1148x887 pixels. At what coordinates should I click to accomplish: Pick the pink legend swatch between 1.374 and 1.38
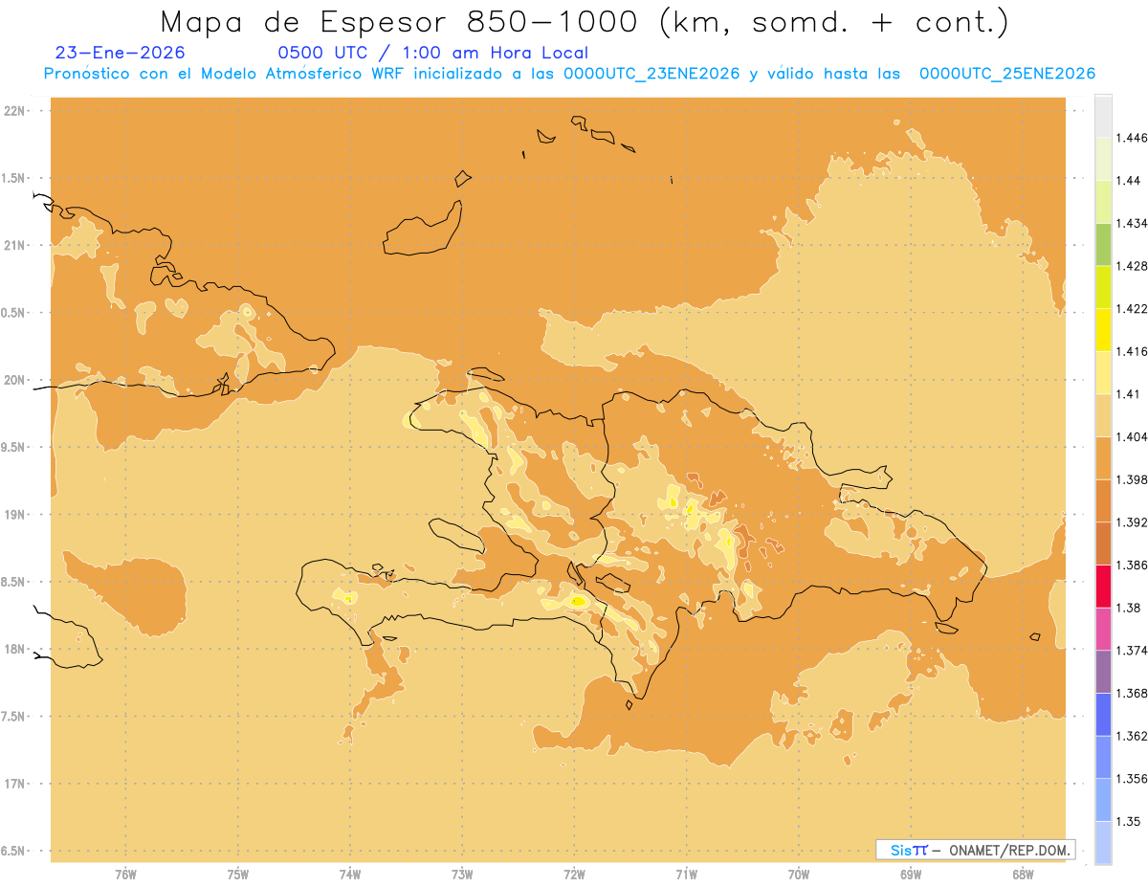1103,629
